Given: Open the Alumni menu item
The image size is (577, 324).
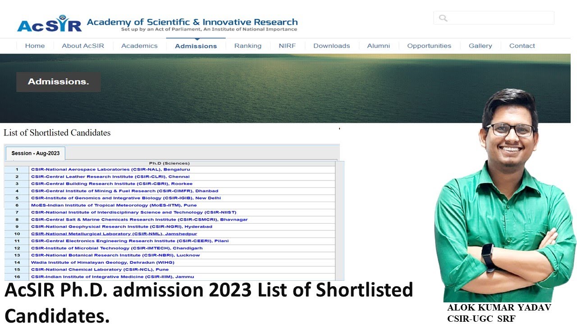Looking at the screenshot, I should pyautogui.click(x=378, y=46).
